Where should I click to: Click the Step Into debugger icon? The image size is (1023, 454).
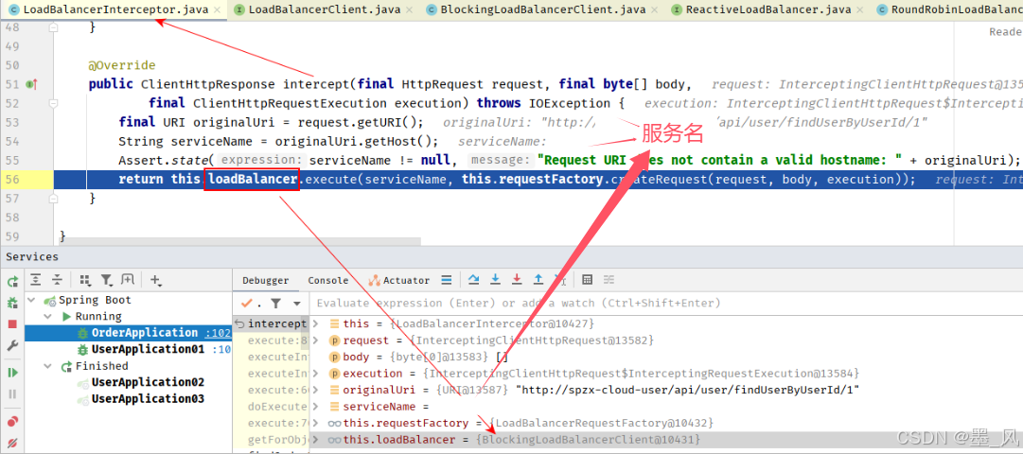point(495,279)
